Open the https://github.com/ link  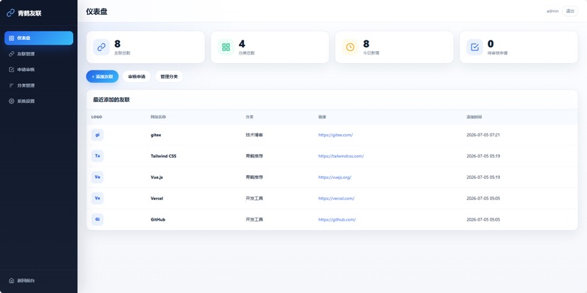337,219
